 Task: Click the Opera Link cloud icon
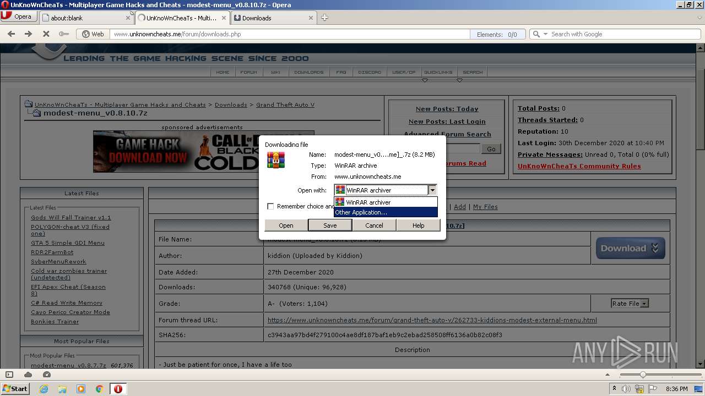(28, 375)
